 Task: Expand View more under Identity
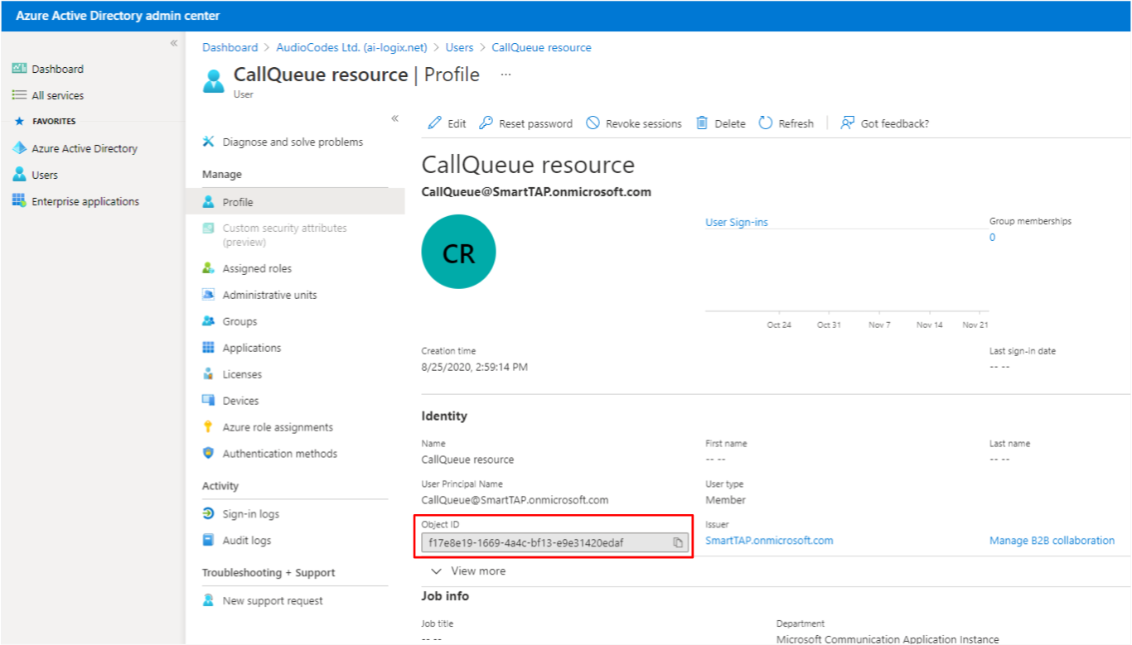pyautogui.click(x=468, y=571)
